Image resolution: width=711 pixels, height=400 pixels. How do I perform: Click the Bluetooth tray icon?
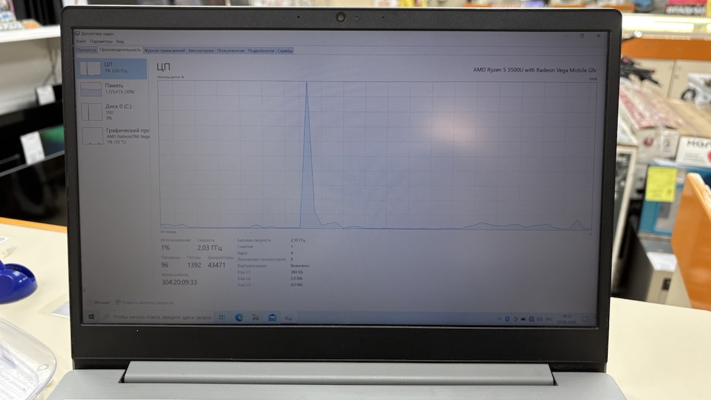pyautogui.click(x=508, y=319)
